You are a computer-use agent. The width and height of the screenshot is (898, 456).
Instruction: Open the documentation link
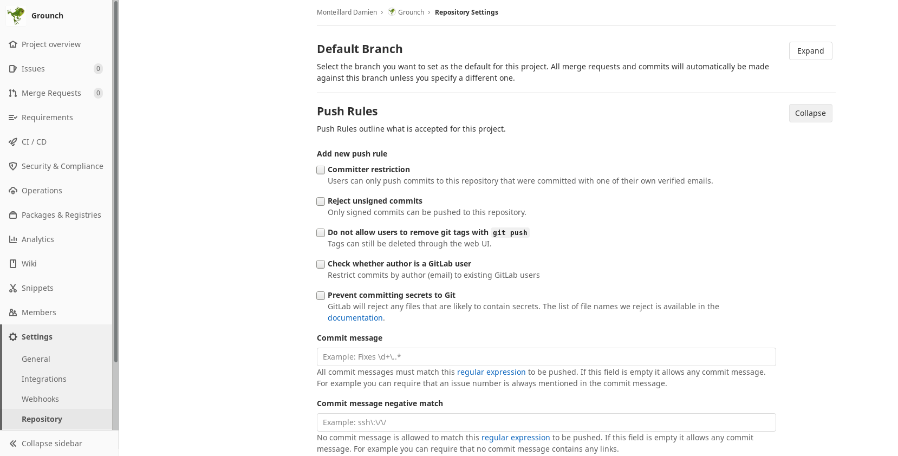click(x=355, y=318)
